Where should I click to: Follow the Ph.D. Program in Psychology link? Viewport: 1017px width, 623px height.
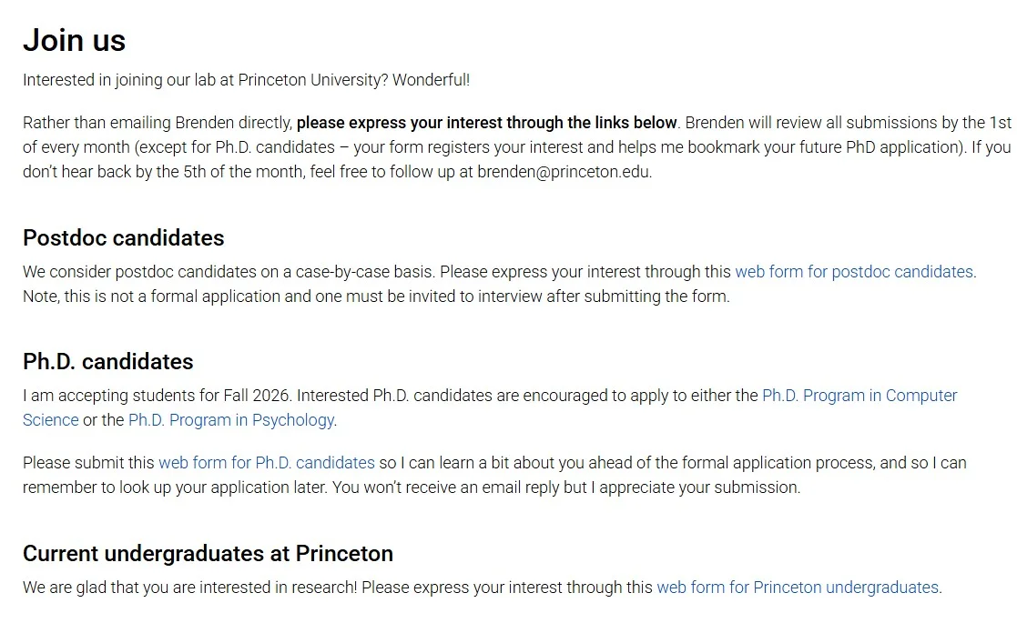pos(231,420)
